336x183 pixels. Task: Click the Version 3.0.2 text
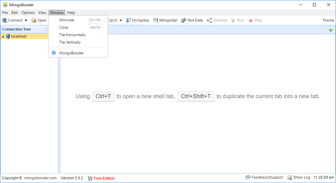point(72,178)
